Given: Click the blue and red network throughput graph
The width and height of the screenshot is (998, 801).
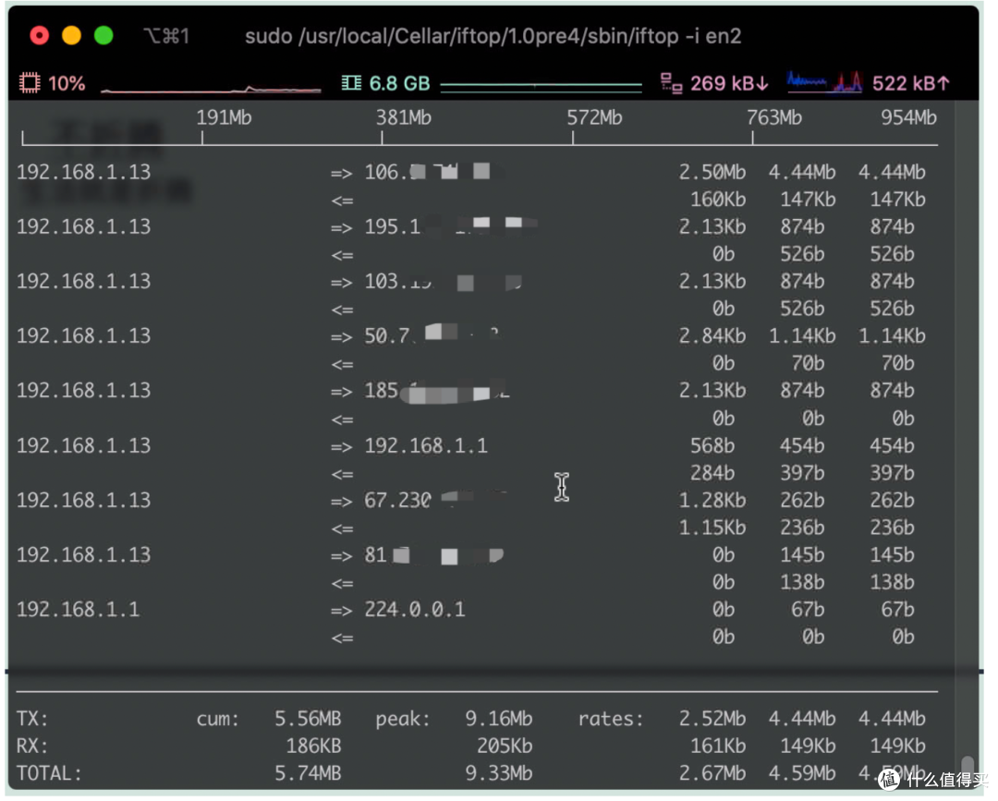Looking at the screenshot, I should tap(824, 83).
